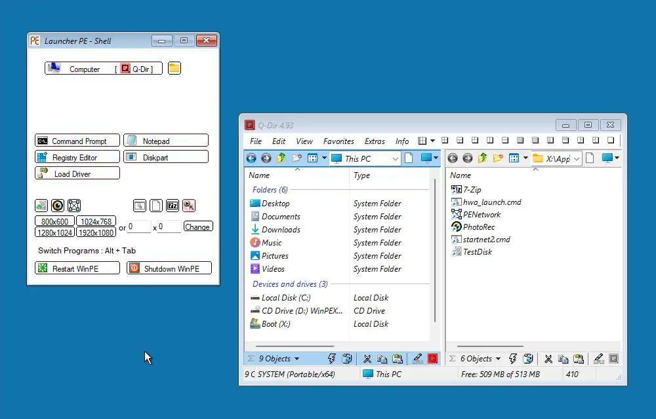The height and width of the screenshot is (419, 656).
Task: Open the 9 Objects dropdown menu
Action: click(x=297, y=359)
